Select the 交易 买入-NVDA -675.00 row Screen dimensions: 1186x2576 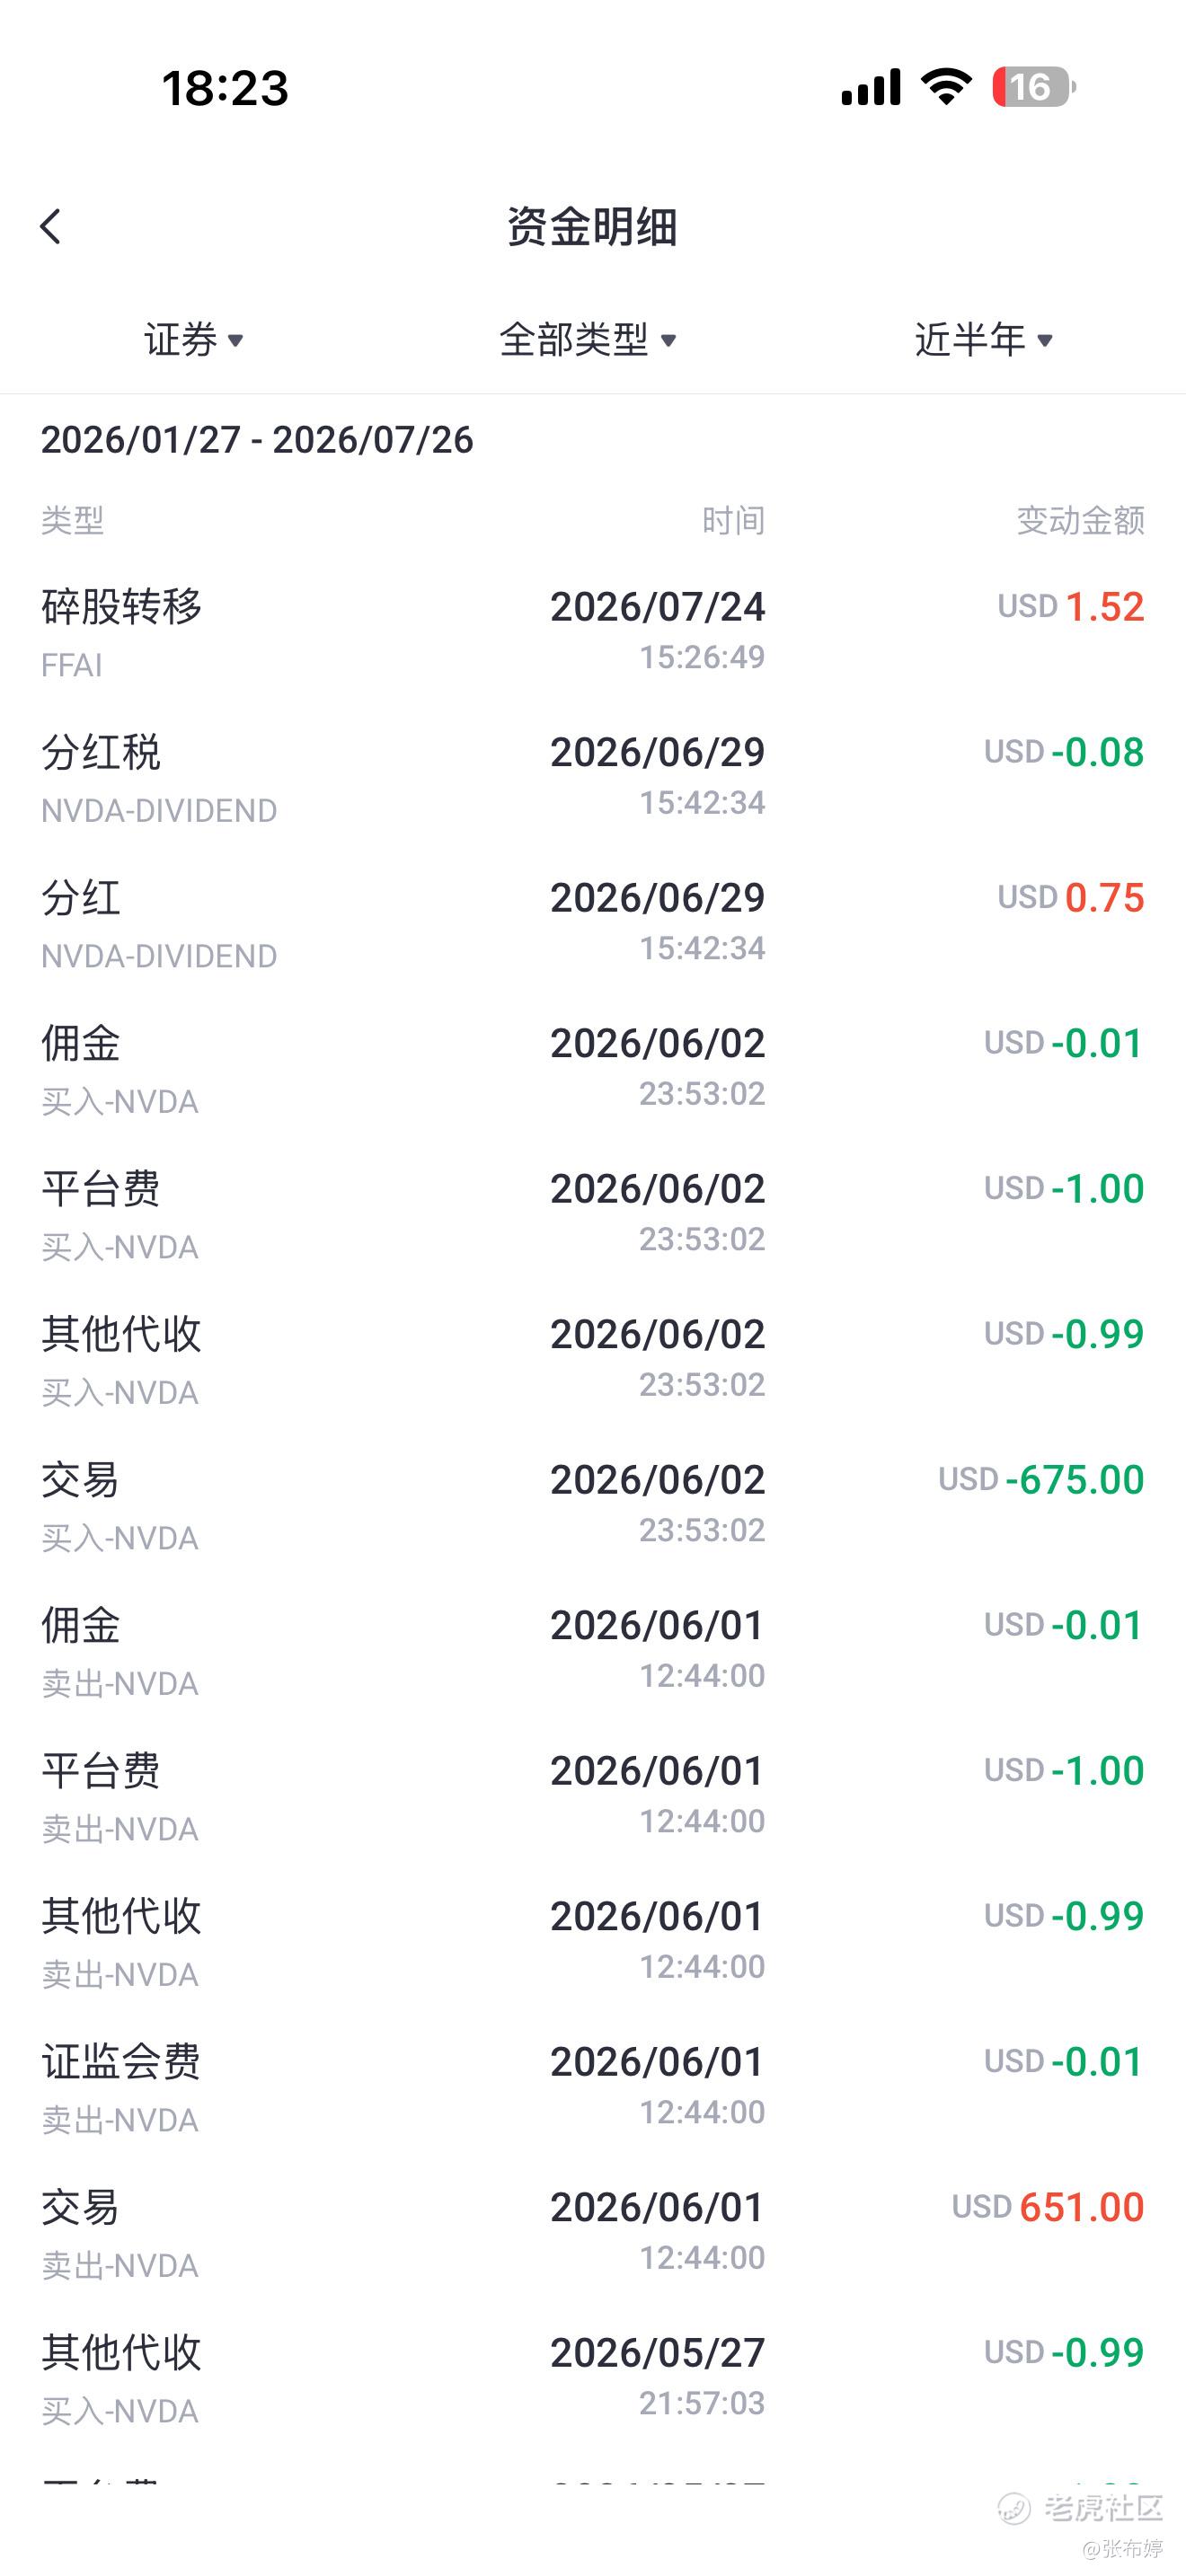tap(593, 1505)
